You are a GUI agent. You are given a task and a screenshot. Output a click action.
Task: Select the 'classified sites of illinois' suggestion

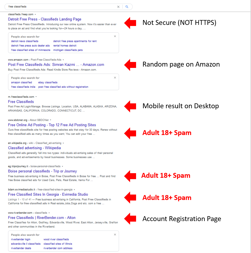tap(58, 244)
